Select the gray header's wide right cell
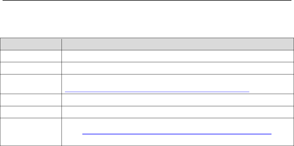The image size is (294, 146). [x=178, y=44]
